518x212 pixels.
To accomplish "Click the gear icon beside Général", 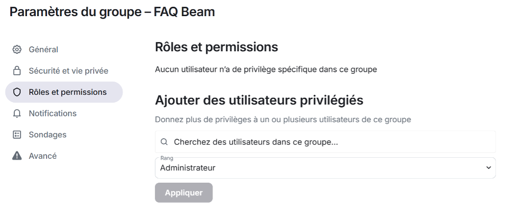I will (17, 49).
